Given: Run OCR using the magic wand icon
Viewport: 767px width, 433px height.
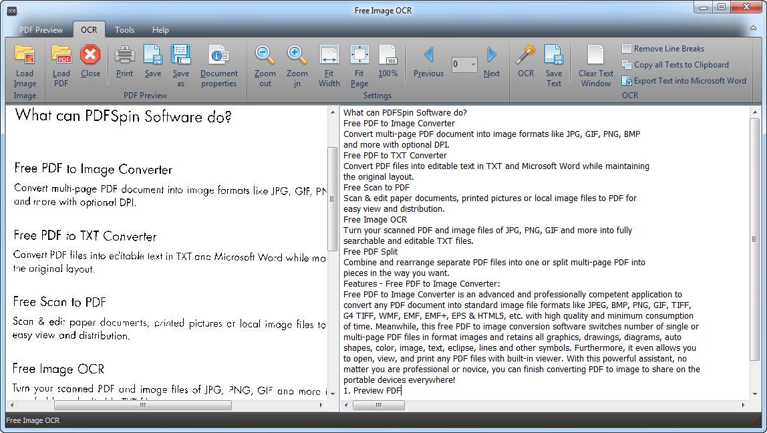Looking at the screenshot, I should (526, 54).
